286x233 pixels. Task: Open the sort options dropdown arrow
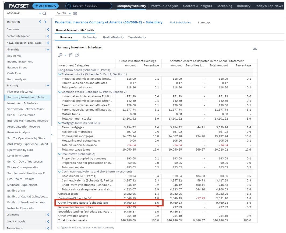pyautogui.click(x=65, y=55)
